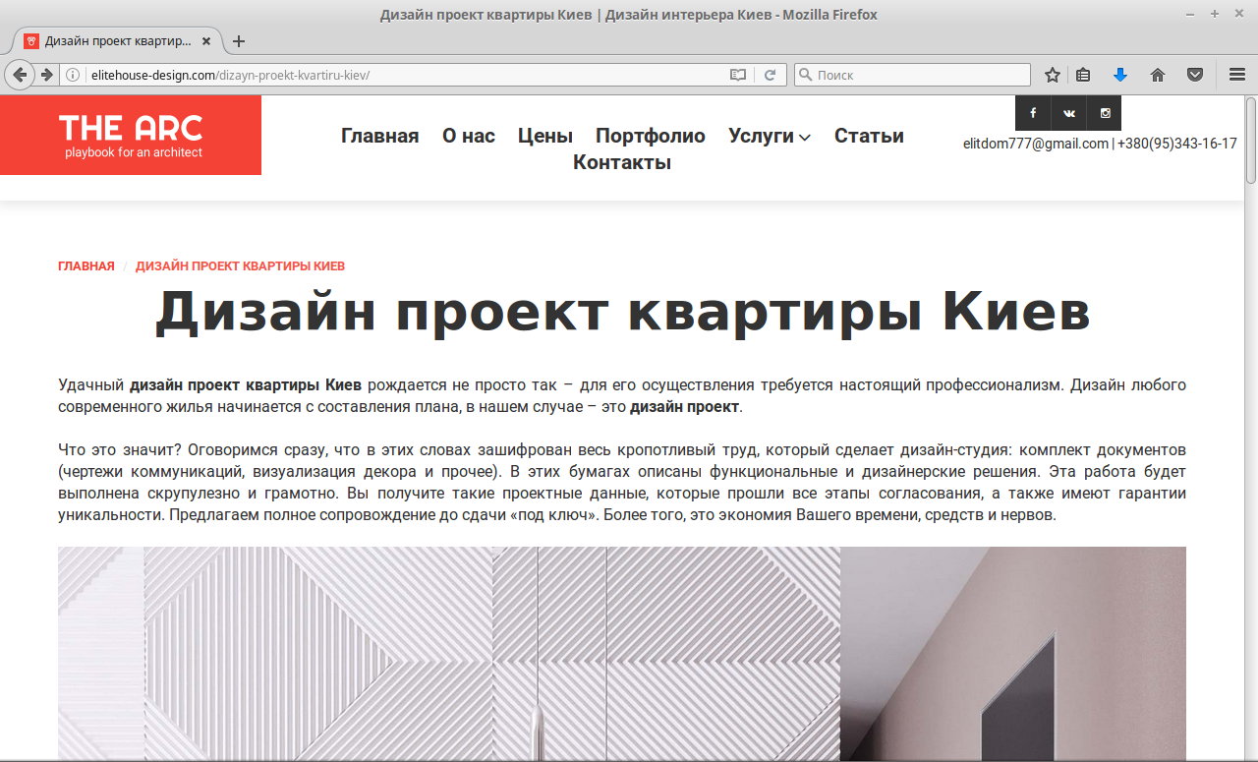
Task: Open the Портфолио menu item
Action: tap(651, 136)
